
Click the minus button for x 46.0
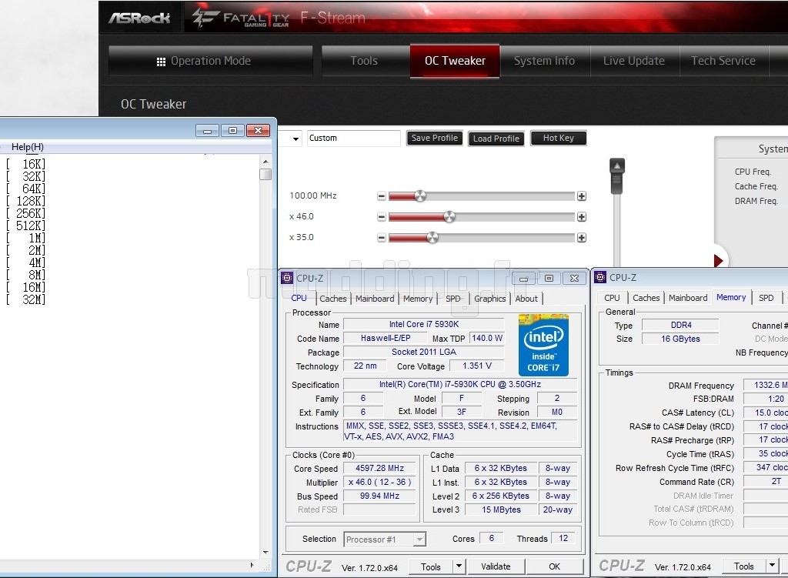(x=382, y=217)
